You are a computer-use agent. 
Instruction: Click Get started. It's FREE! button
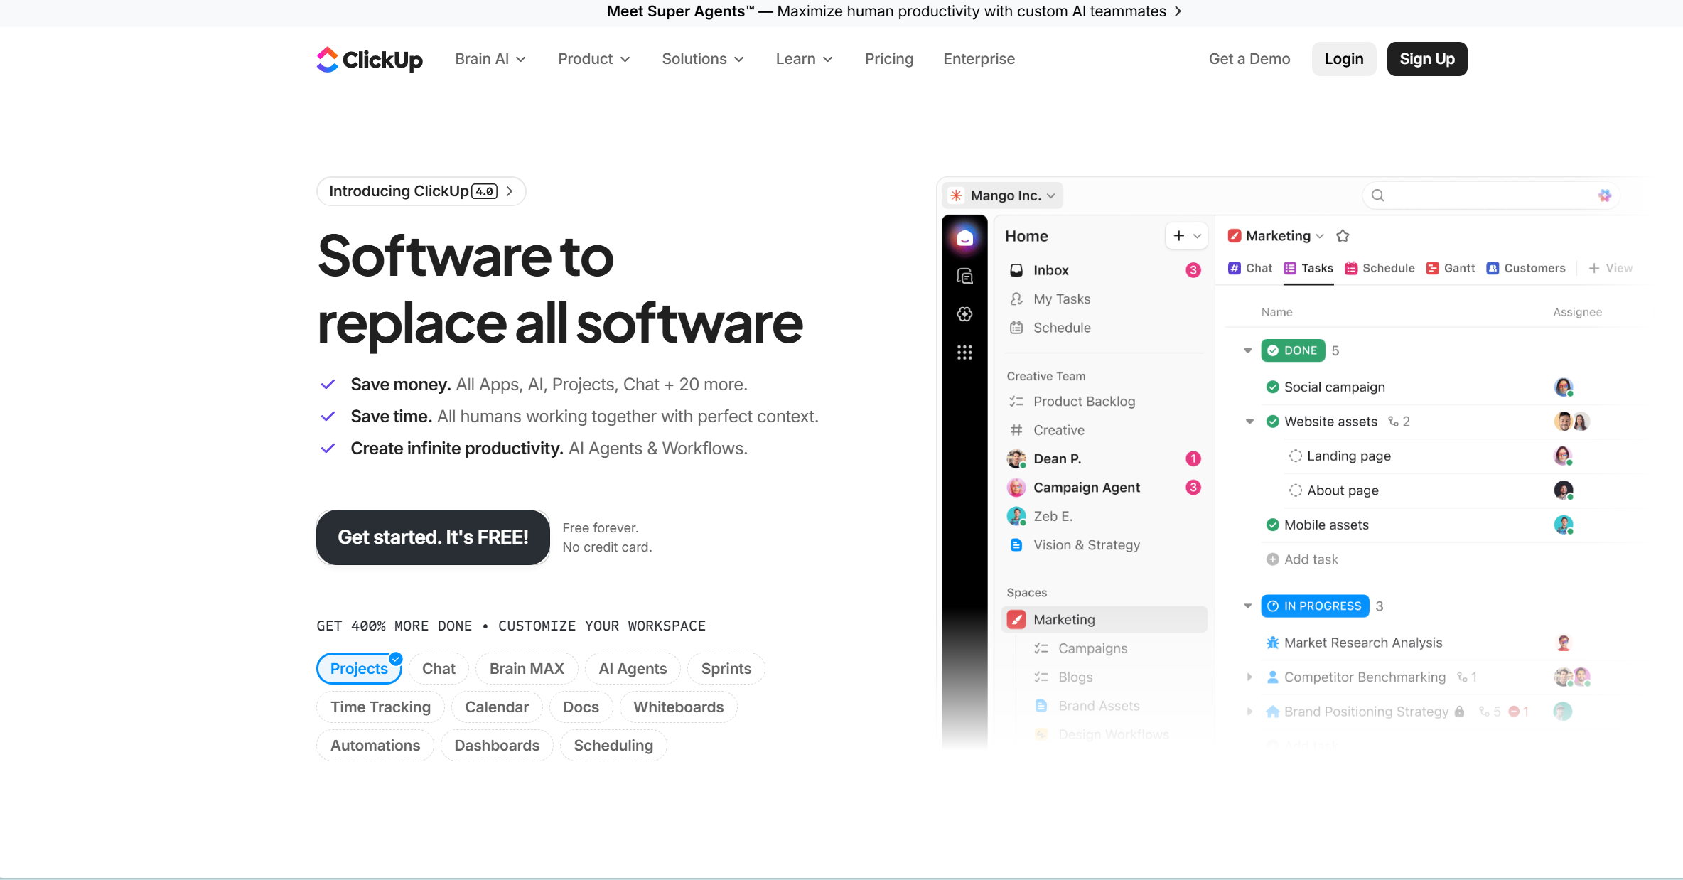(433, 537)
